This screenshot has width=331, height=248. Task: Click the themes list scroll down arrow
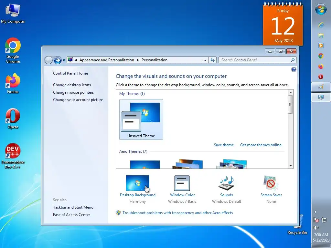(x=291, y=166)
